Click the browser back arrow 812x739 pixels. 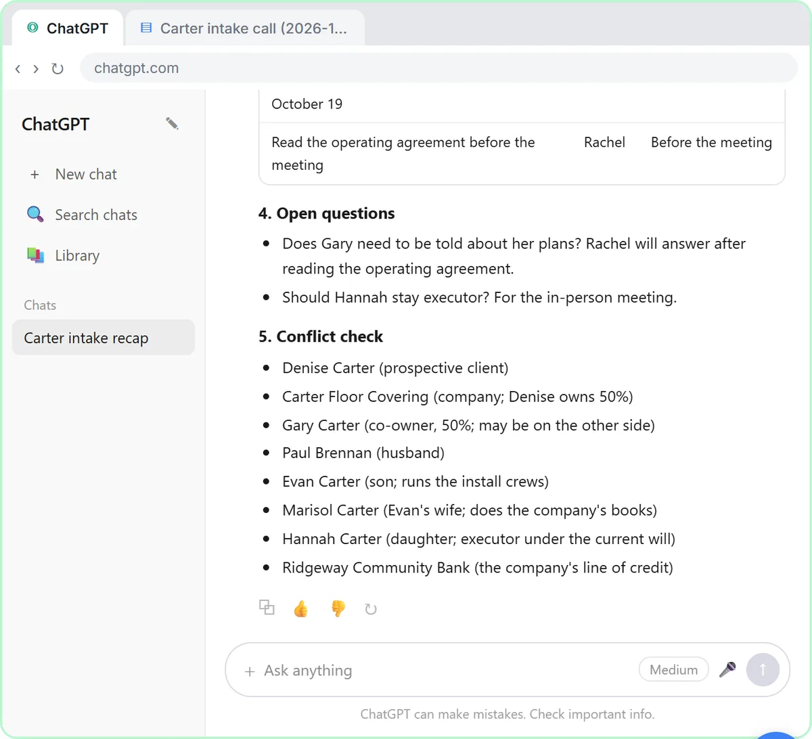point(18,68)
